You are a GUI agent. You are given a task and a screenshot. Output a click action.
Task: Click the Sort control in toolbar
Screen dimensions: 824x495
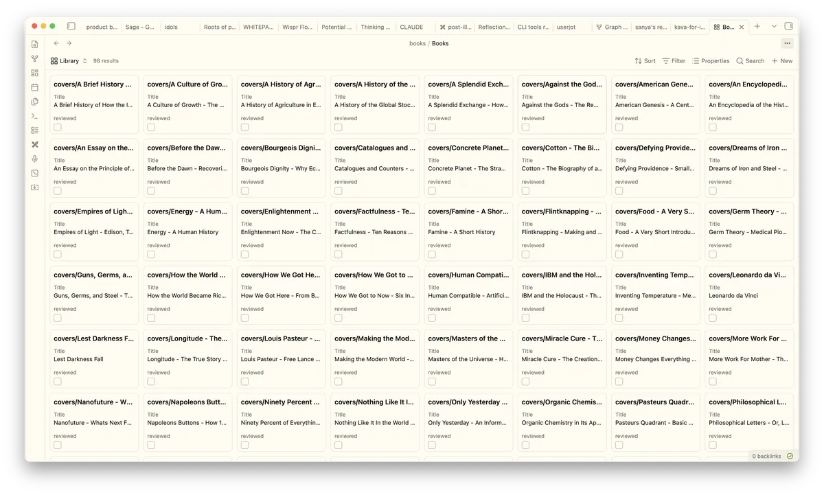[645, 61]
